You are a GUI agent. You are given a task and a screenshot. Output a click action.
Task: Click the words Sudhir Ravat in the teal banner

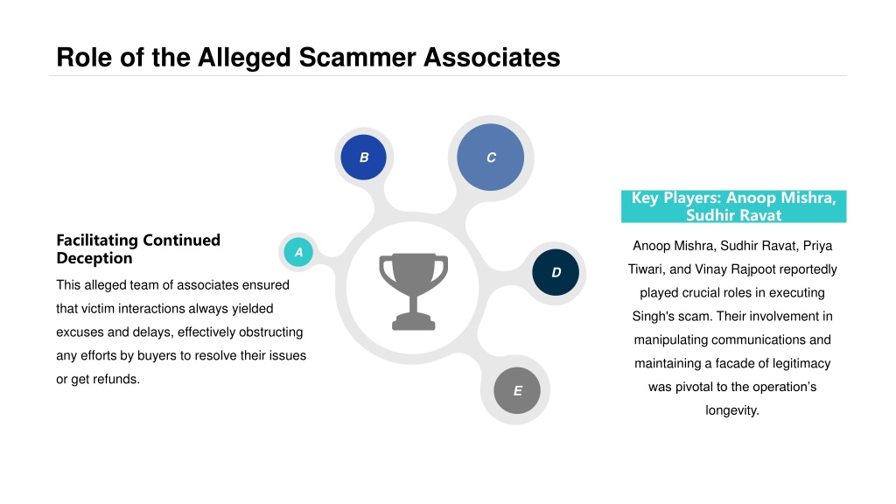click(734, 215)
